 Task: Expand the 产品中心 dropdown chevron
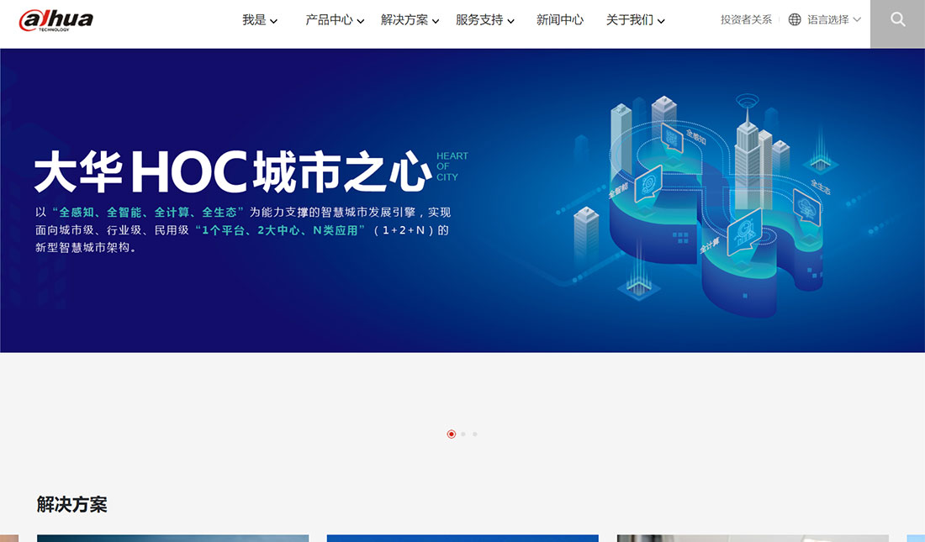[361, 21]
